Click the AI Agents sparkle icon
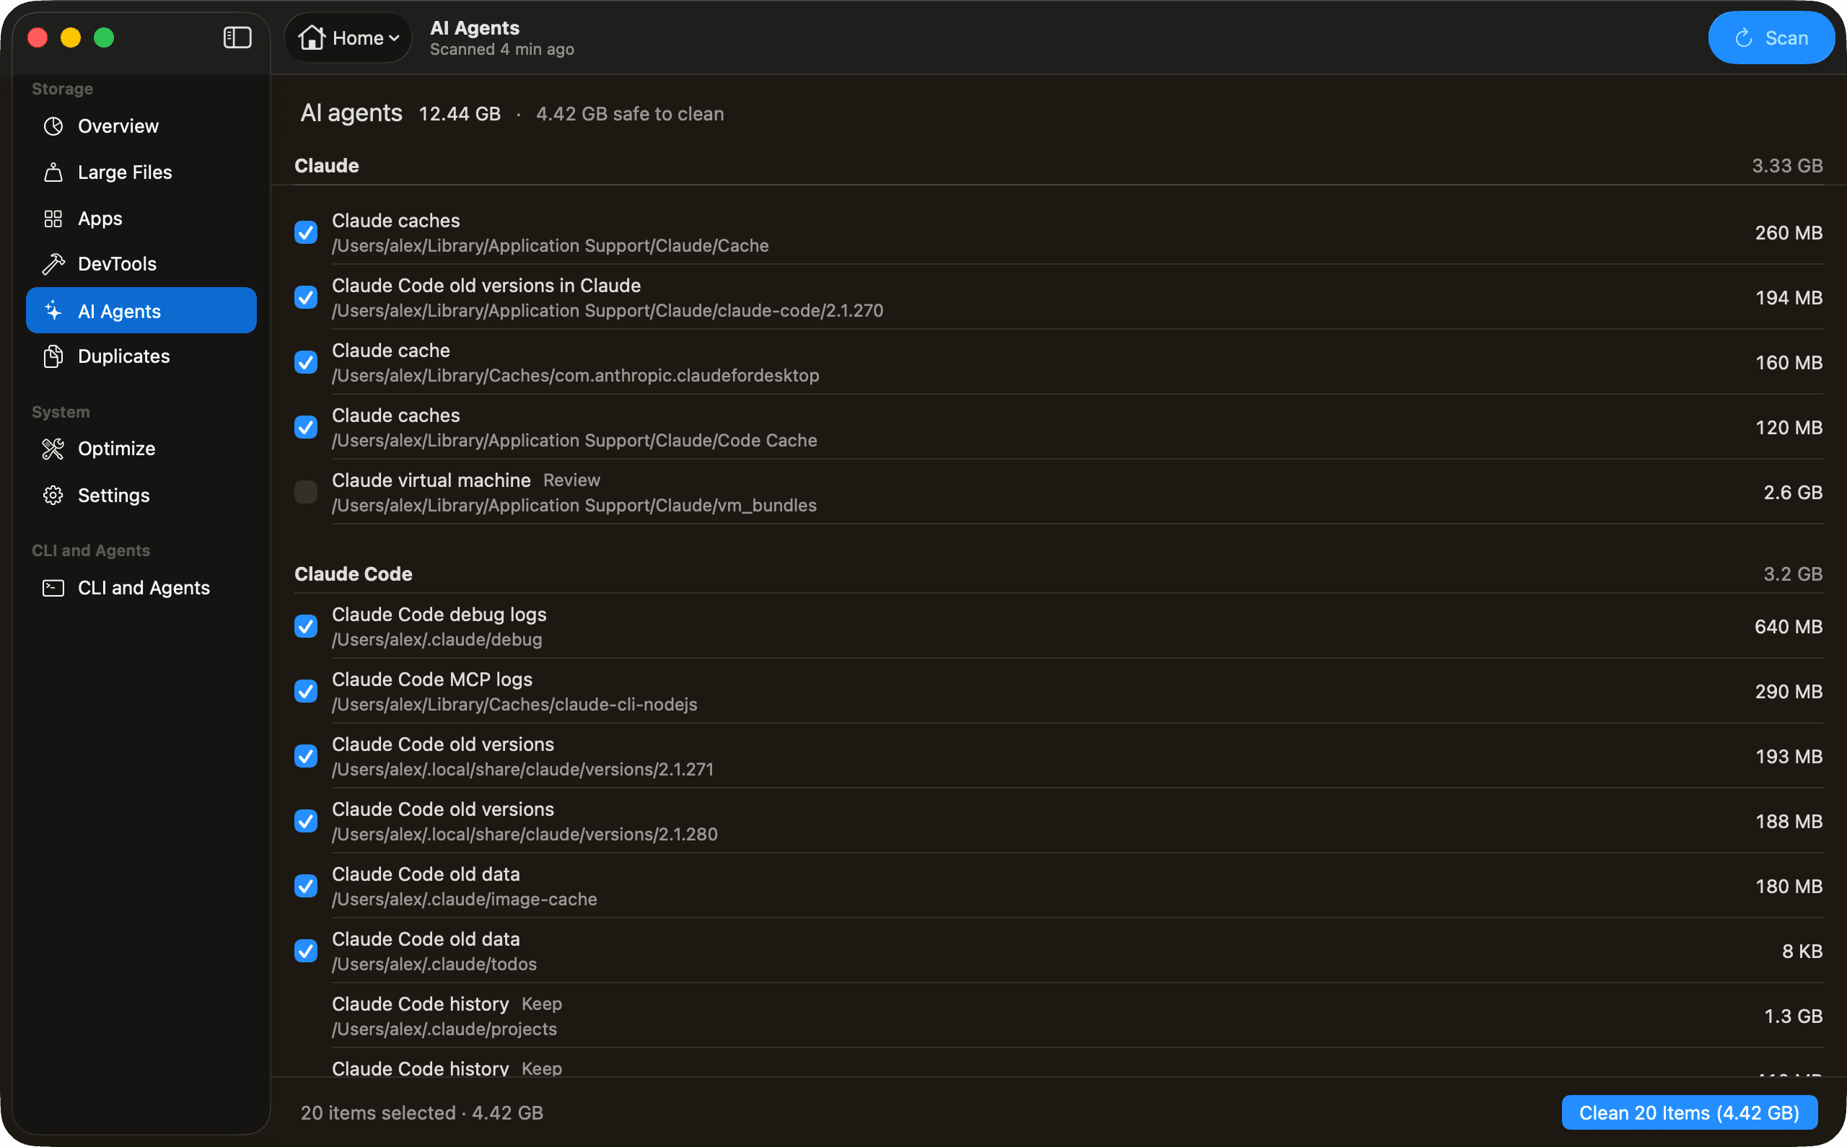The image size is (1847, 1147). coord(53,310)
